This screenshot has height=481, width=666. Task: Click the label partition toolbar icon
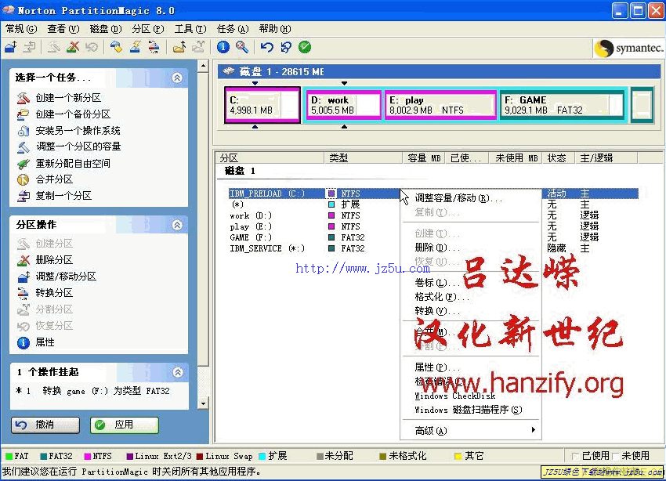pyautogui.click(x=117, y=47)
